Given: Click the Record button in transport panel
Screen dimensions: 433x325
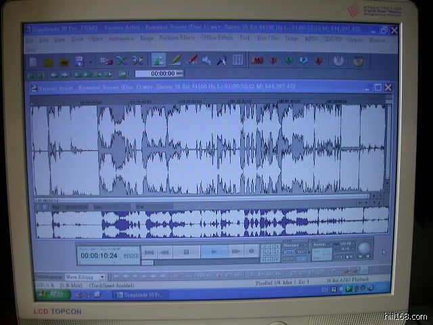Looking at the screenshot, I should 251,252.
